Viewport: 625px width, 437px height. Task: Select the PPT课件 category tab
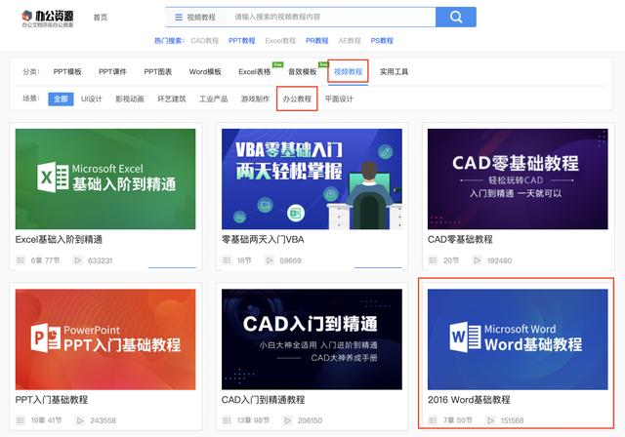click(113, 71)
